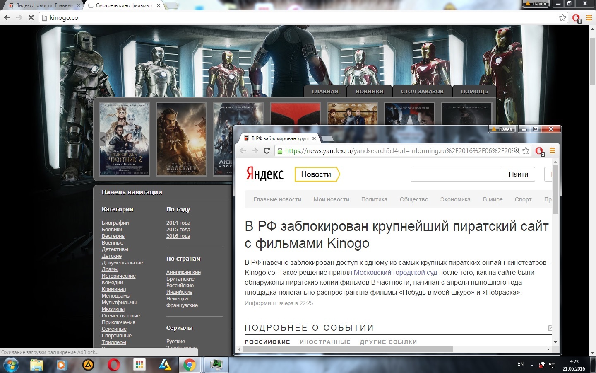Select the РОССИЙСКИЕ sources tab
The width and height of the screenshot is (596, 373).
[267, 342]
